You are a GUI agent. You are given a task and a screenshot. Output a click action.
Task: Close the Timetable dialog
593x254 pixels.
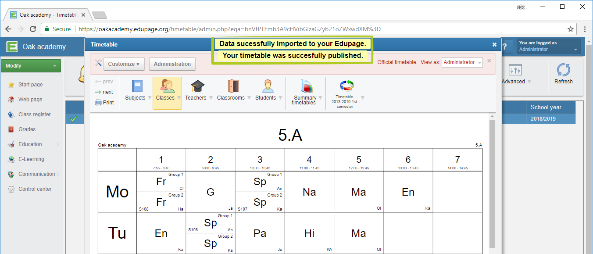tap(494, 45)
